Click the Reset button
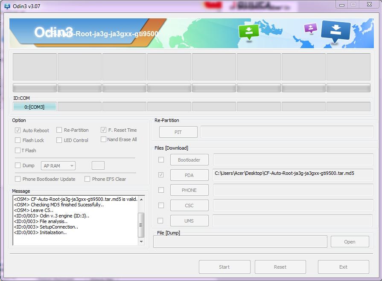This screenshot has width=382, height=281. click(x=280, y=267)
